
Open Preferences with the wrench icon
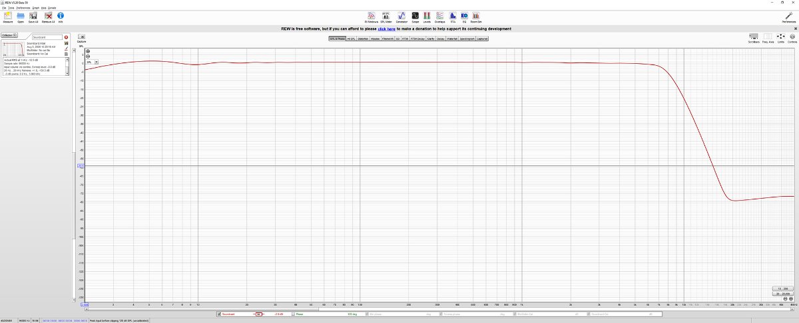click(x=788, y=15)
